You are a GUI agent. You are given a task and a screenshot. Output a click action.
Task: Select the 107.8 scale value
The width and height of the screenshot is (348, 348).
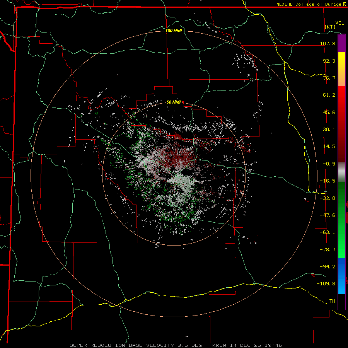328,43
